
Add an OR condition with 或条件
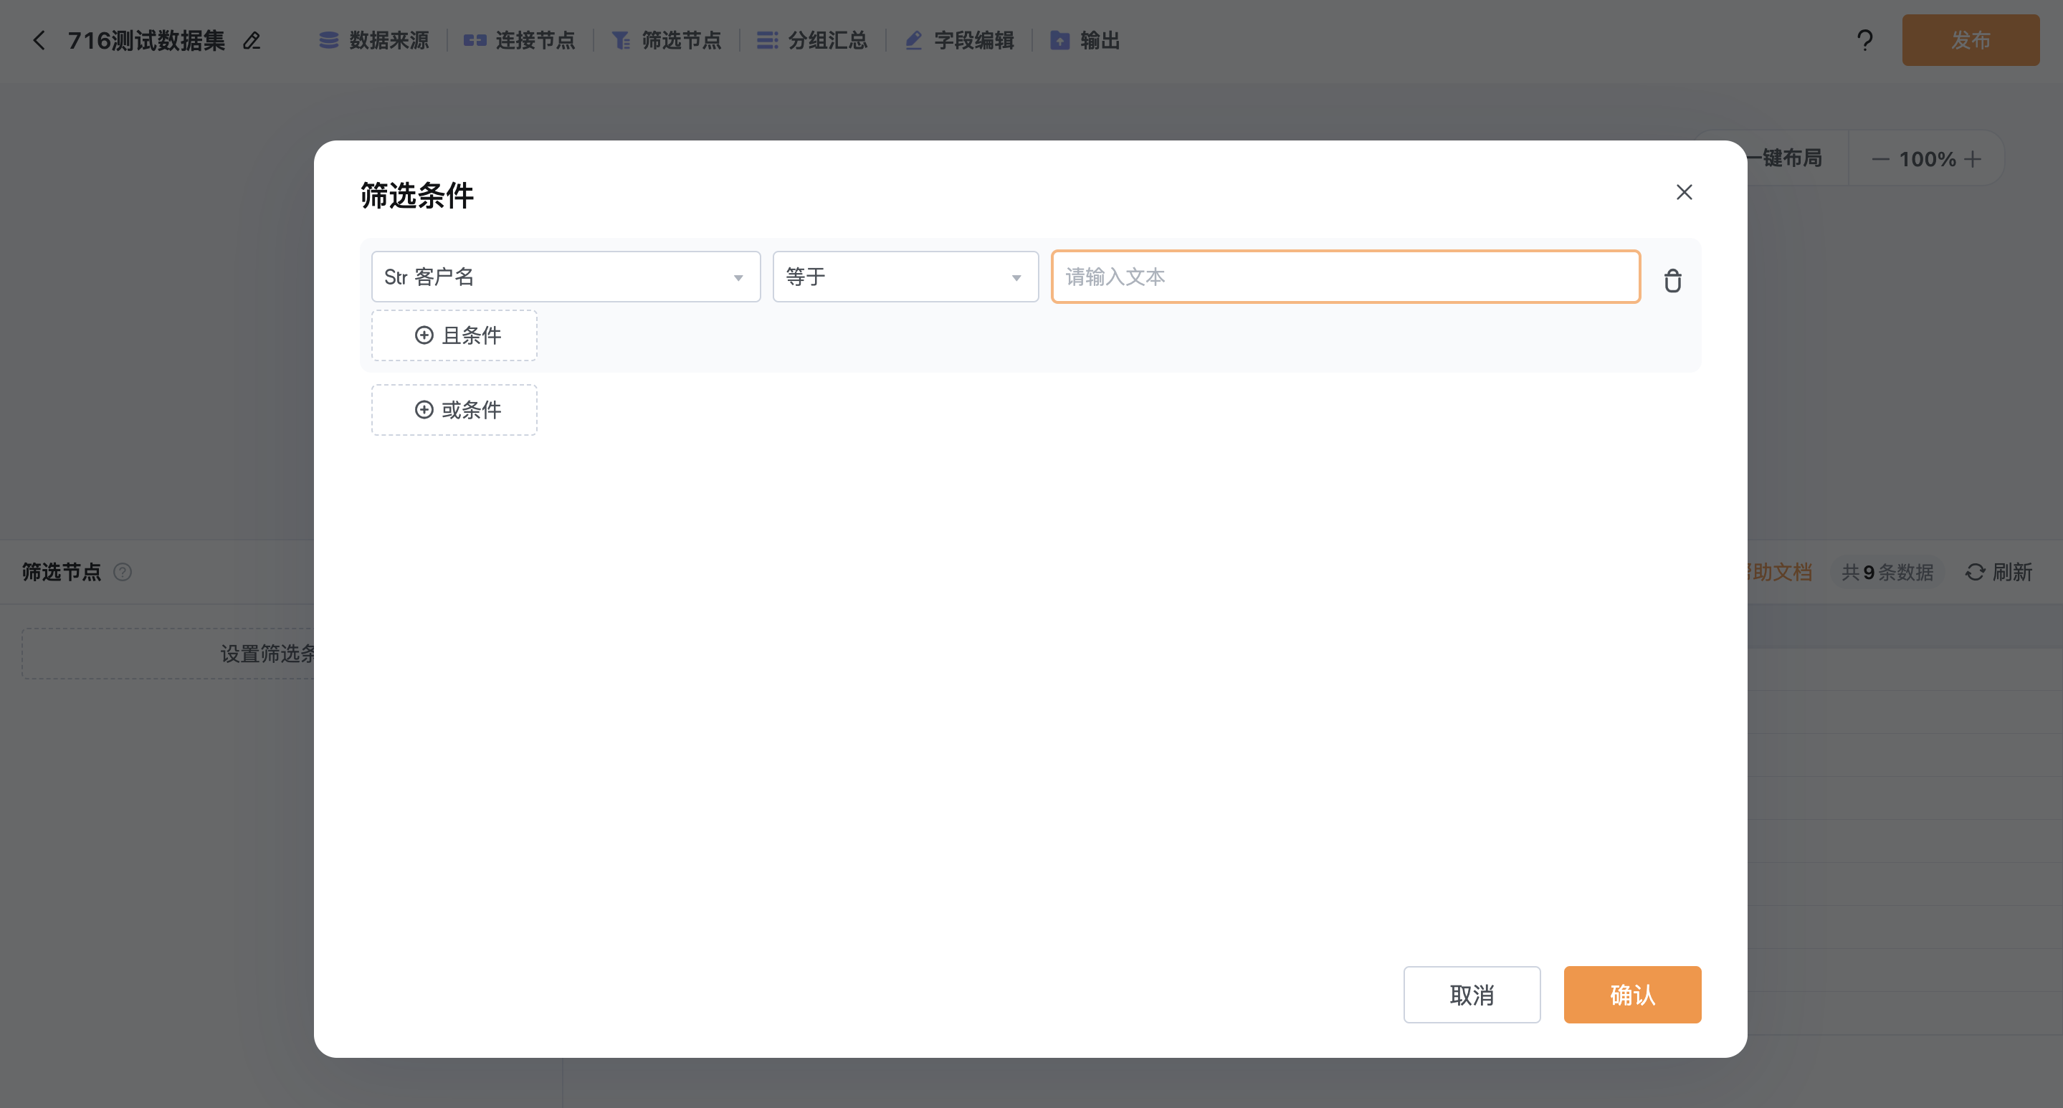click(x=454, y=410)
